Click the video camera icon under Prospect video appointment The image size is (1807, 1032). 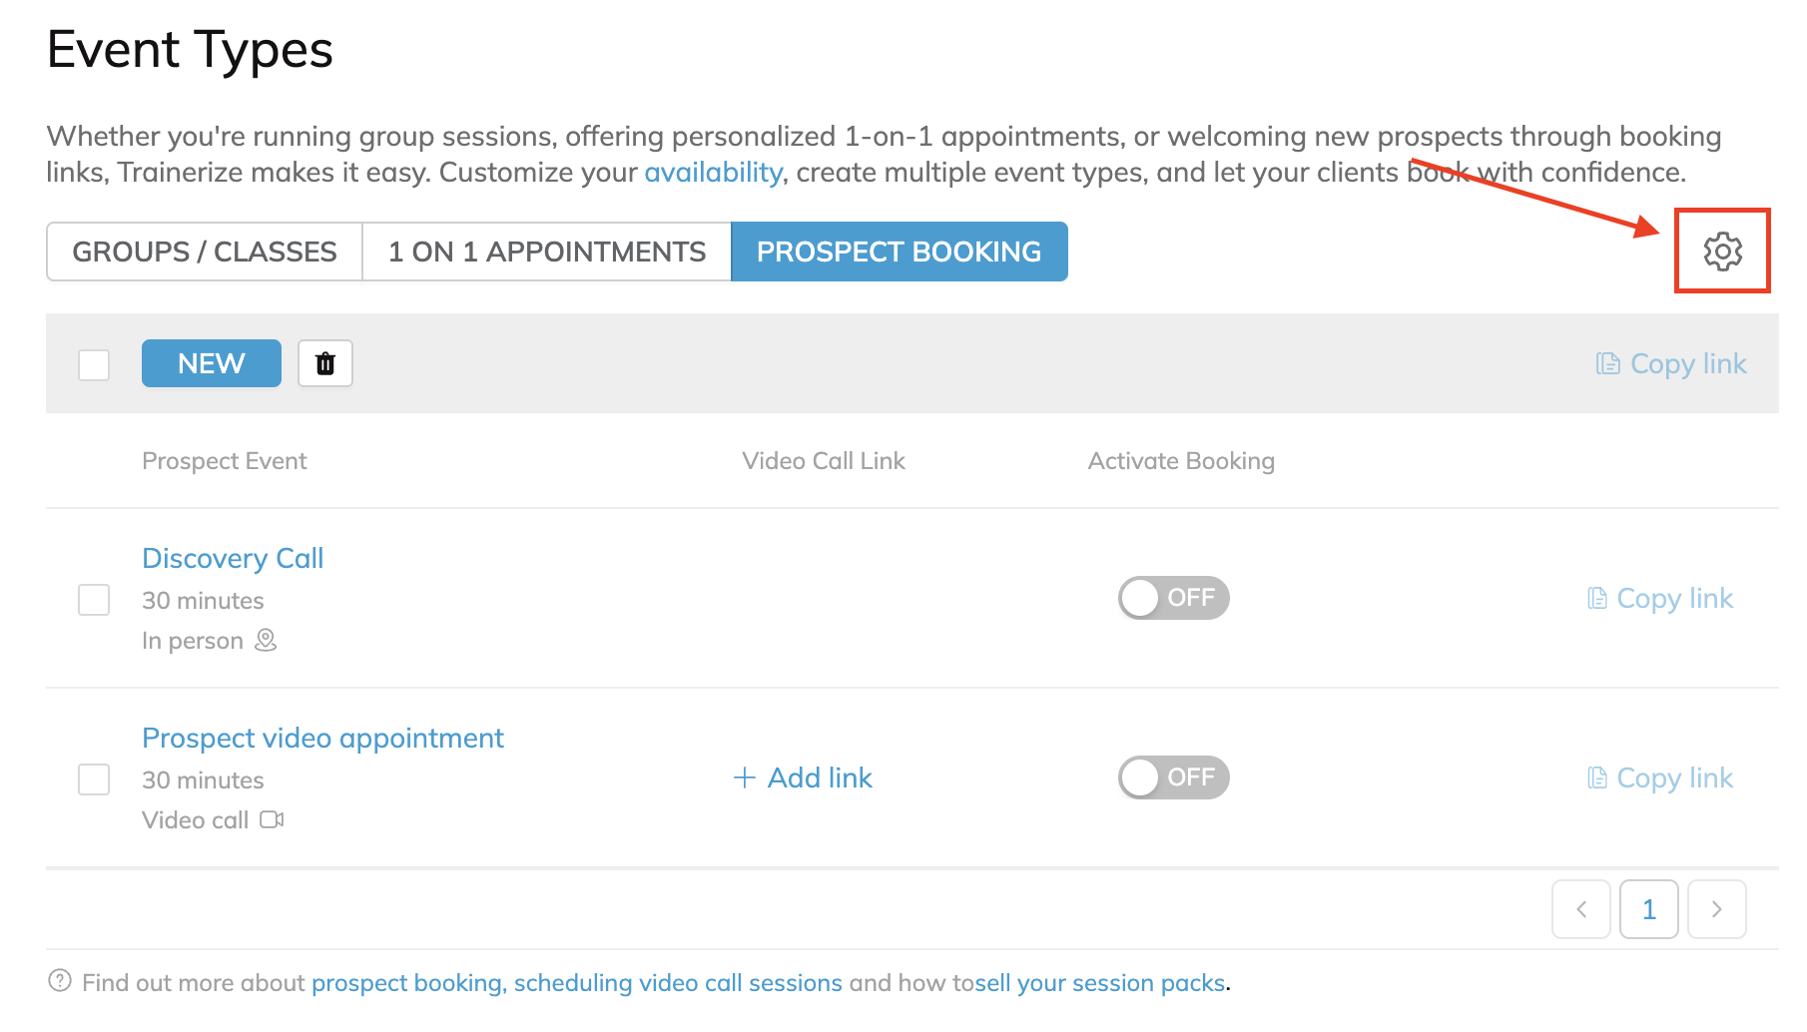[273, 819]
